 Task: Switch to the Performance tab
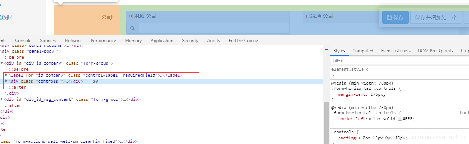[103, 41]
